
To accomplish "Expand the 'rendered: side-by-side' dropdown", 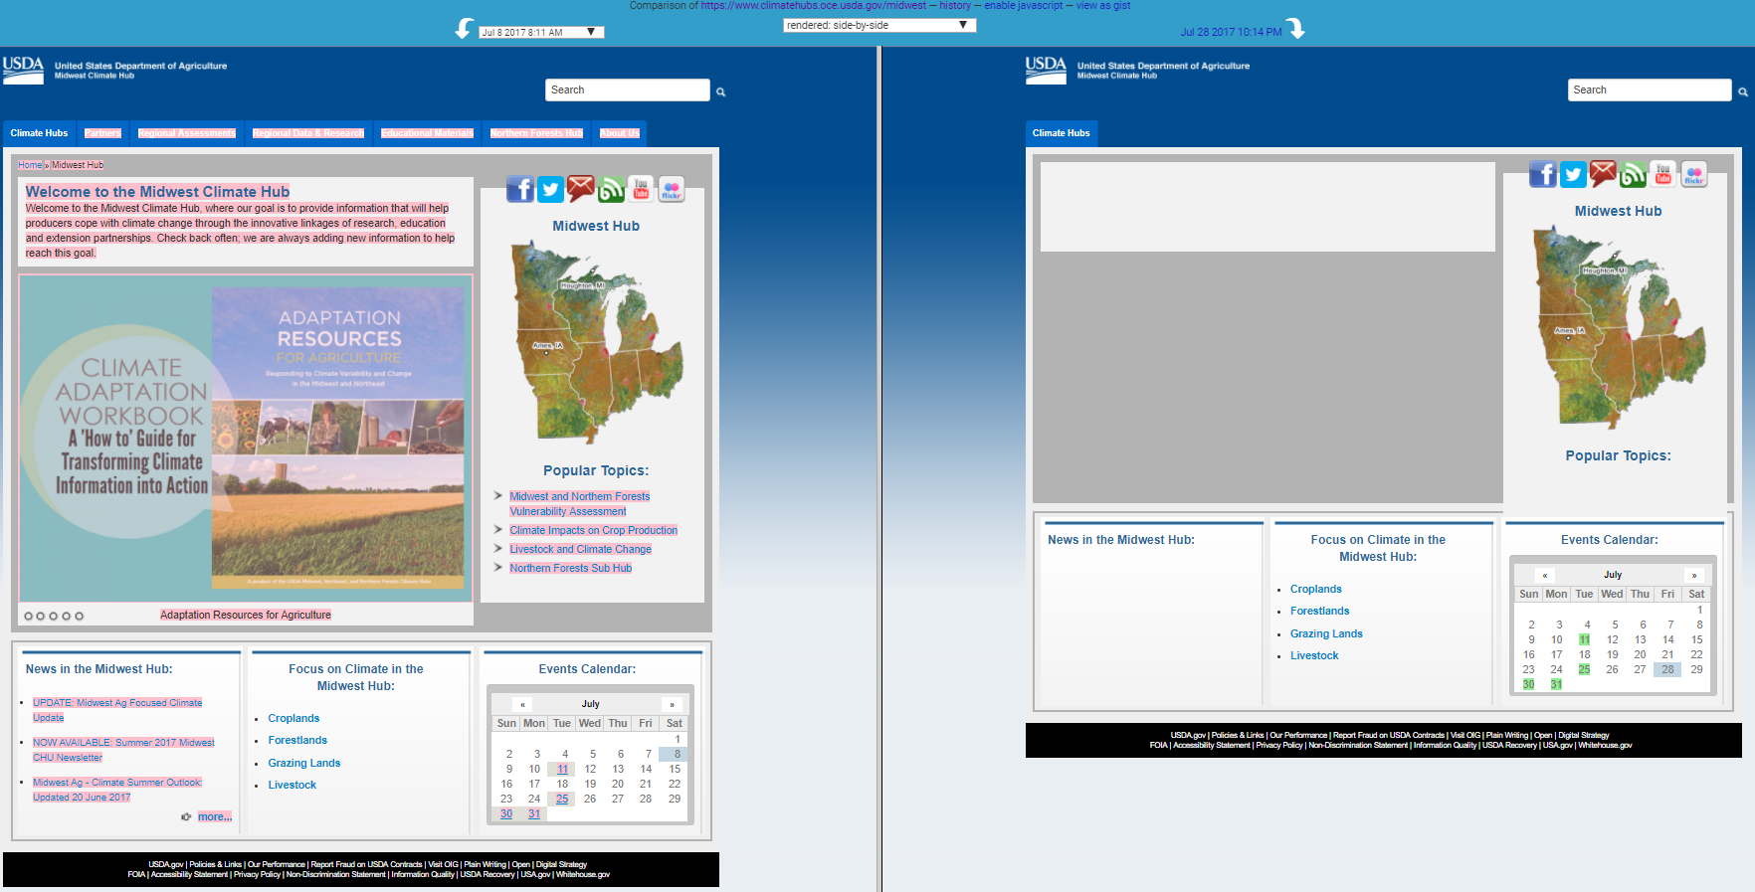I will coord(878,25).
